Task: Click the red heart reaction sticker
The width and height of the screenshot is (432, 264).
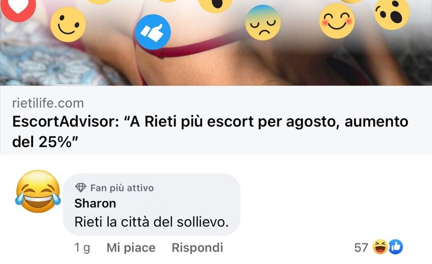Action: [18, 8]
